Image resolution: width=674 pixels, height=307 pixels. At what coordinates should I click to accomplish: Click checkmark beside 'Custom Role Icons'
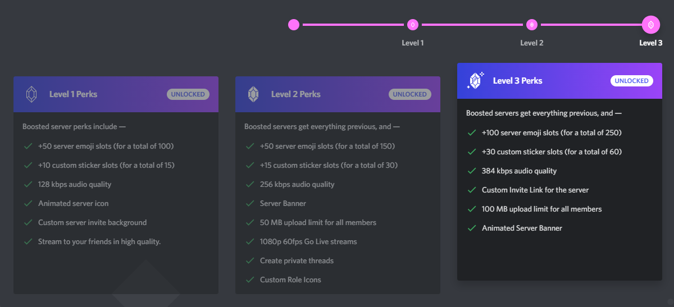click(x=249, y=279)
